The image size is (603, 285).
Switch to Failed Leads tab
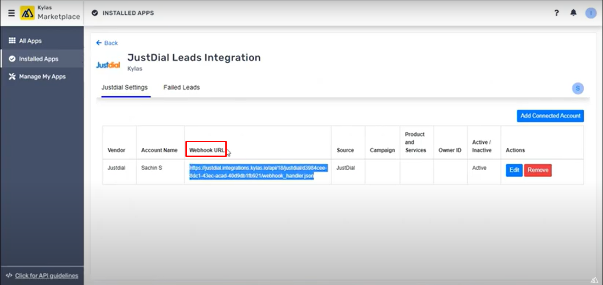(182, 87)
